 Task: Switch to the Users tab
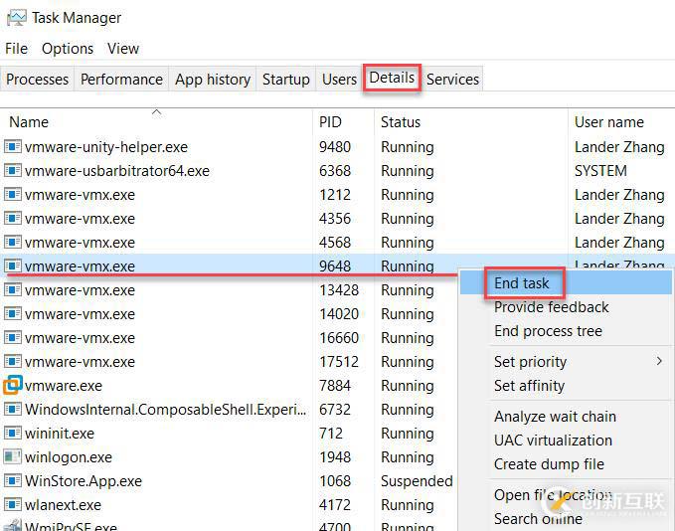coord(339,80)
